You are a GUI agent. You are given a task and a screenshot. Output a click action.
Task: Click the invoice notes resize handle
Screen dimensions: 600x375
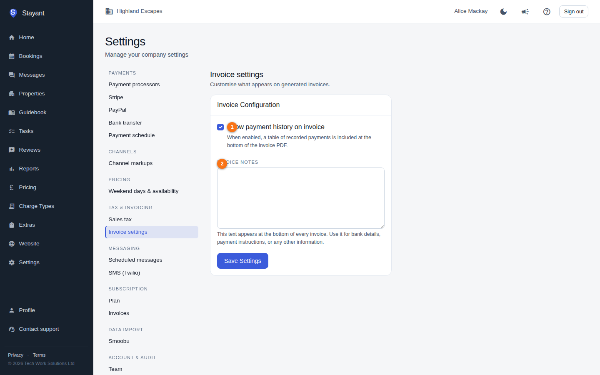[382, 226]
